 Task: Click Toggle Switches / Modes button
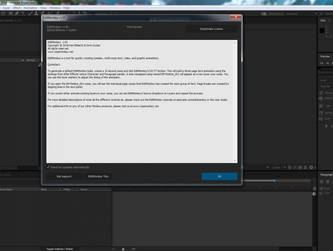59,249
